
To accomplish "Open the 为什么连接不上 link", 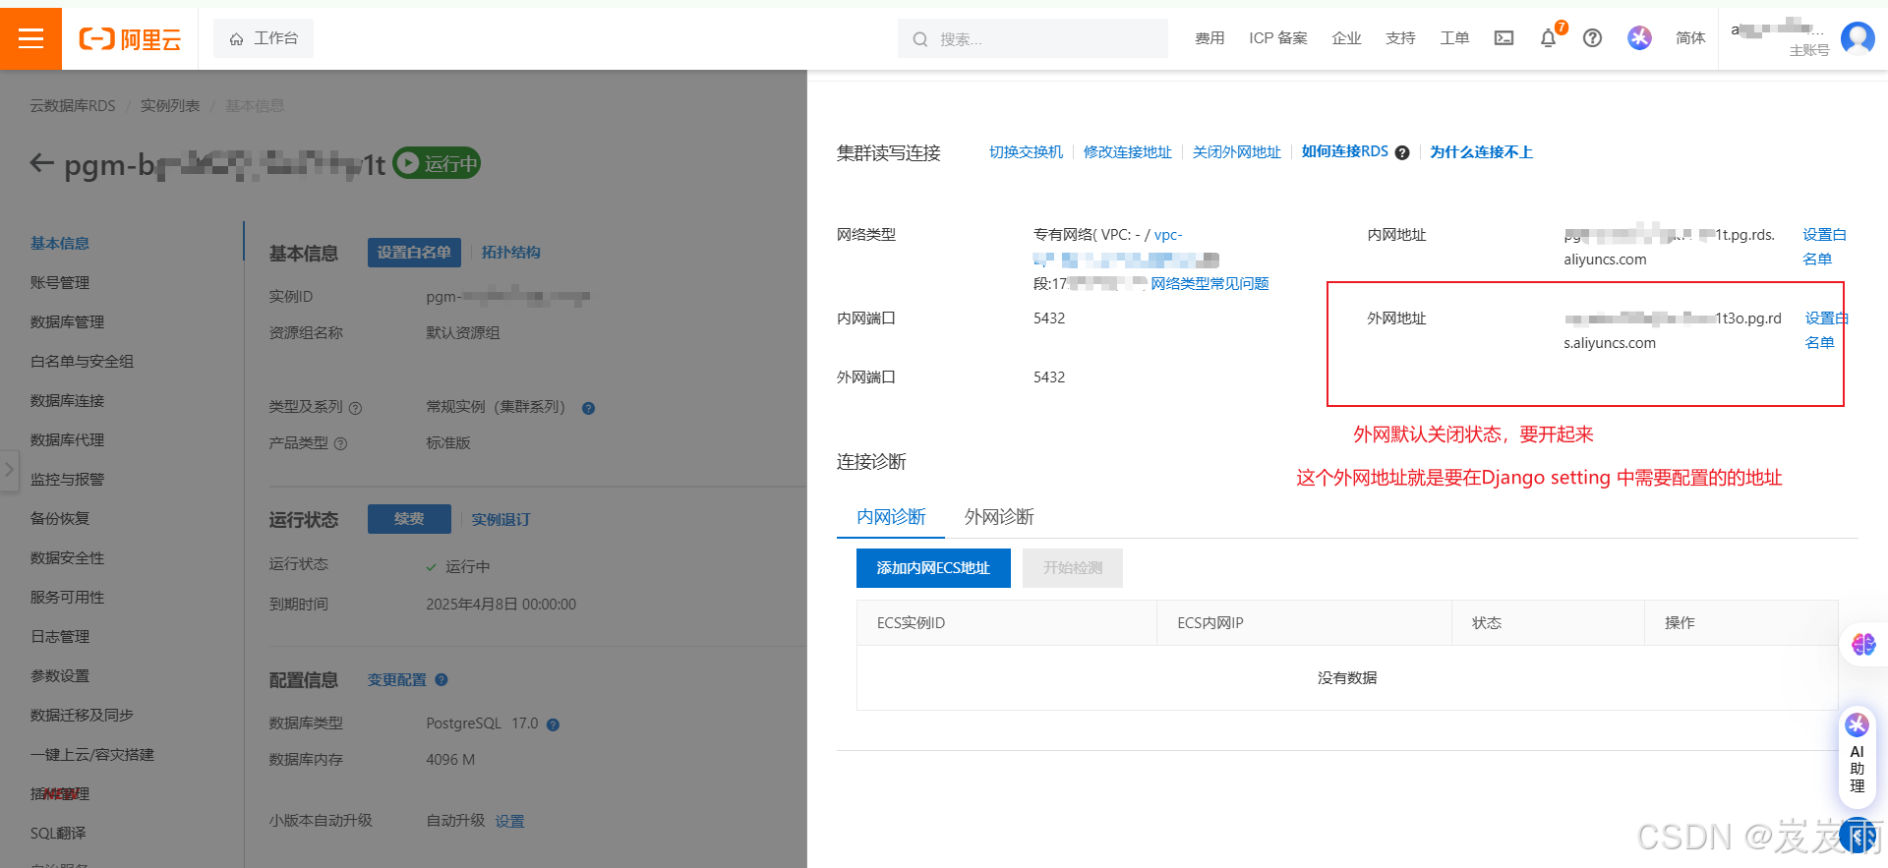I will 1481,151.
